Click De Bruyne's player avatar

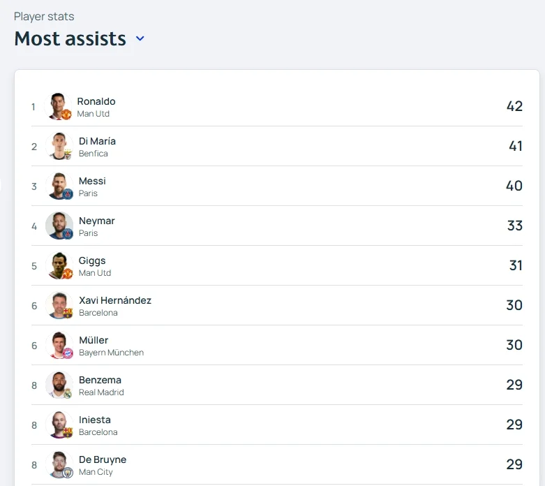click(59, 464)
